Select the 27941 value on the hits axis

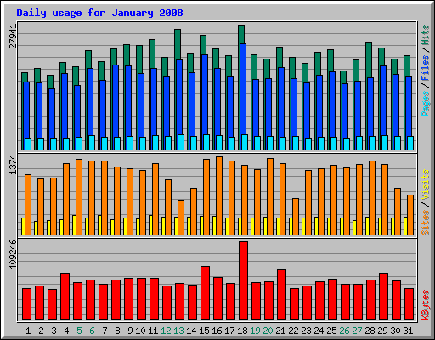click(13, 37)
